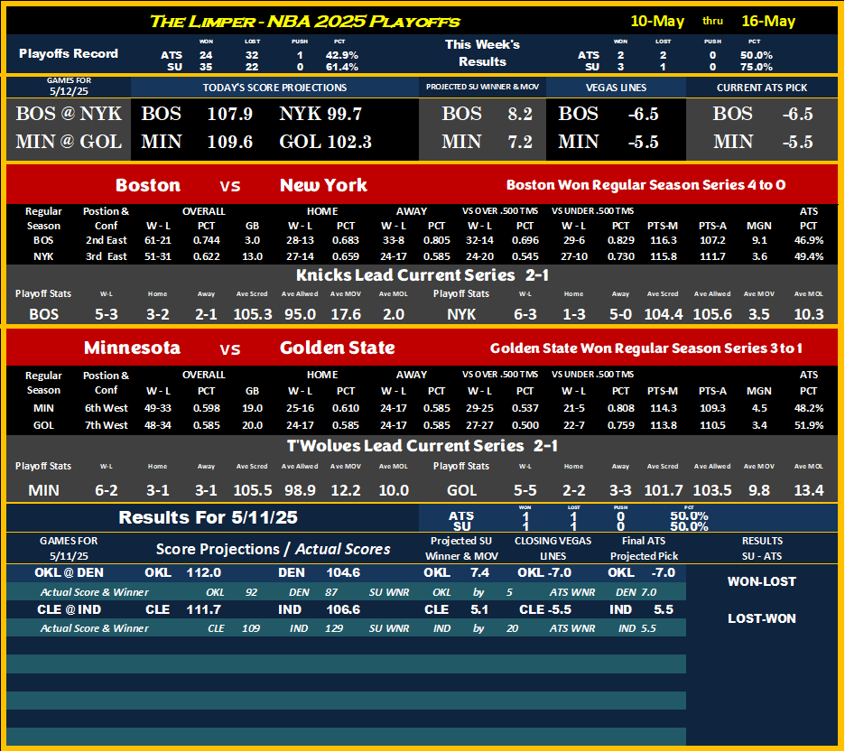Click 'Boston Won Regular Season Series 4 to 0'
This screenshot has width=845, height=752.
click(645, 185)
